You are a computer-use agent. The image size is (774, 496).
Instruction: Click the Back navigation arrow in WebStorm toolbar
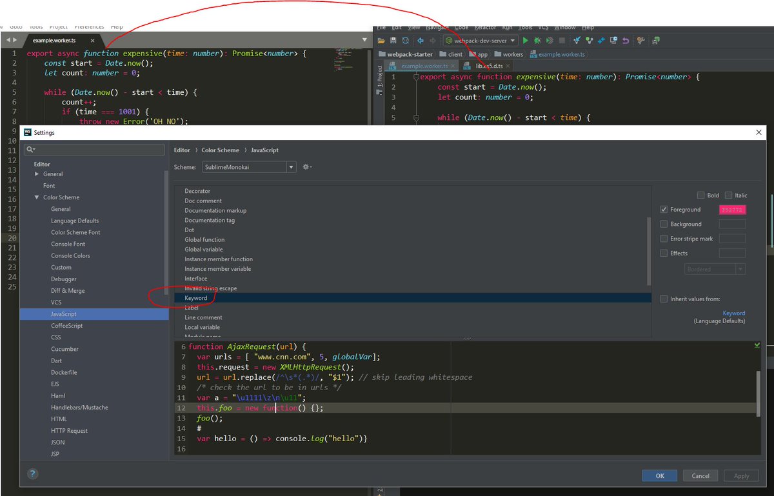click(421, 41)
